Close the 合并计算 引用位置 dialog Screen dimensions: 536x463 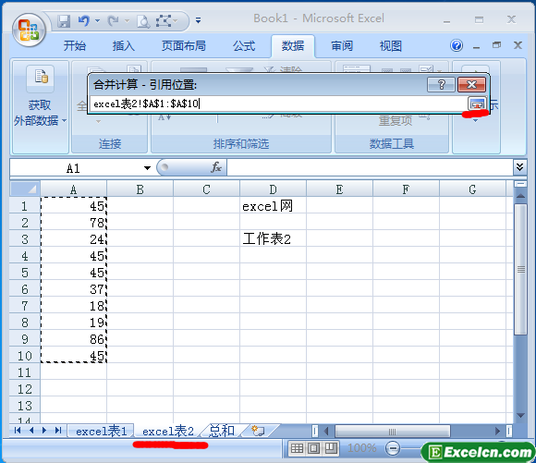point(471,84)
